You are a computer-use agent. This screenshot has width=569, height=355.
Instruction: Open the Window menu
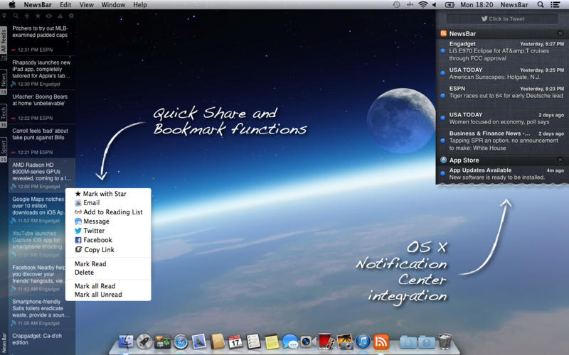click(113, 5)
